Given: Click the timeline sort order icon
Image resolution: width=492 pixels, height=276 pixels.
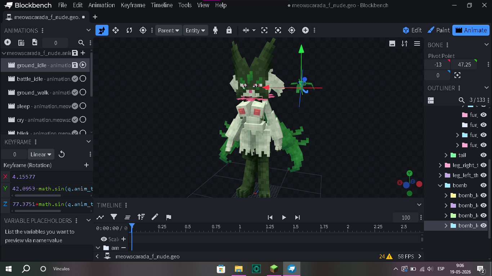Looking at the screenshot, I should 141,217.
